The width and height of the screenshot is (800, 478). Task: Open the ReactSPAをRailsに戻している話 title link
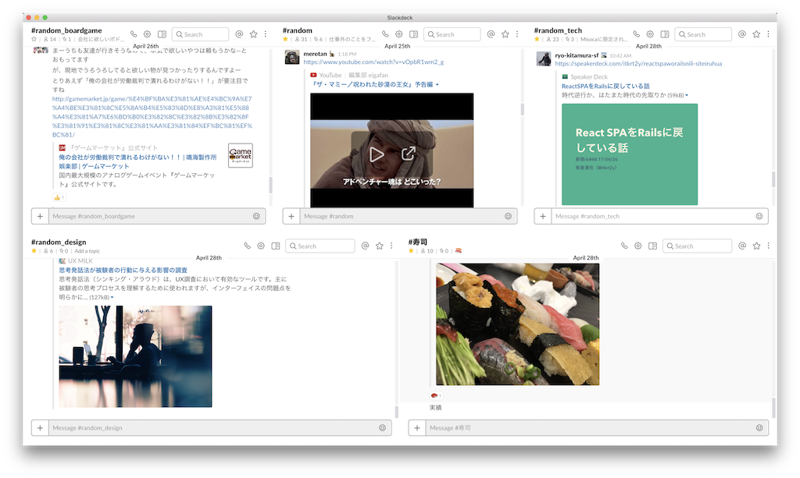tap(605, 86)
